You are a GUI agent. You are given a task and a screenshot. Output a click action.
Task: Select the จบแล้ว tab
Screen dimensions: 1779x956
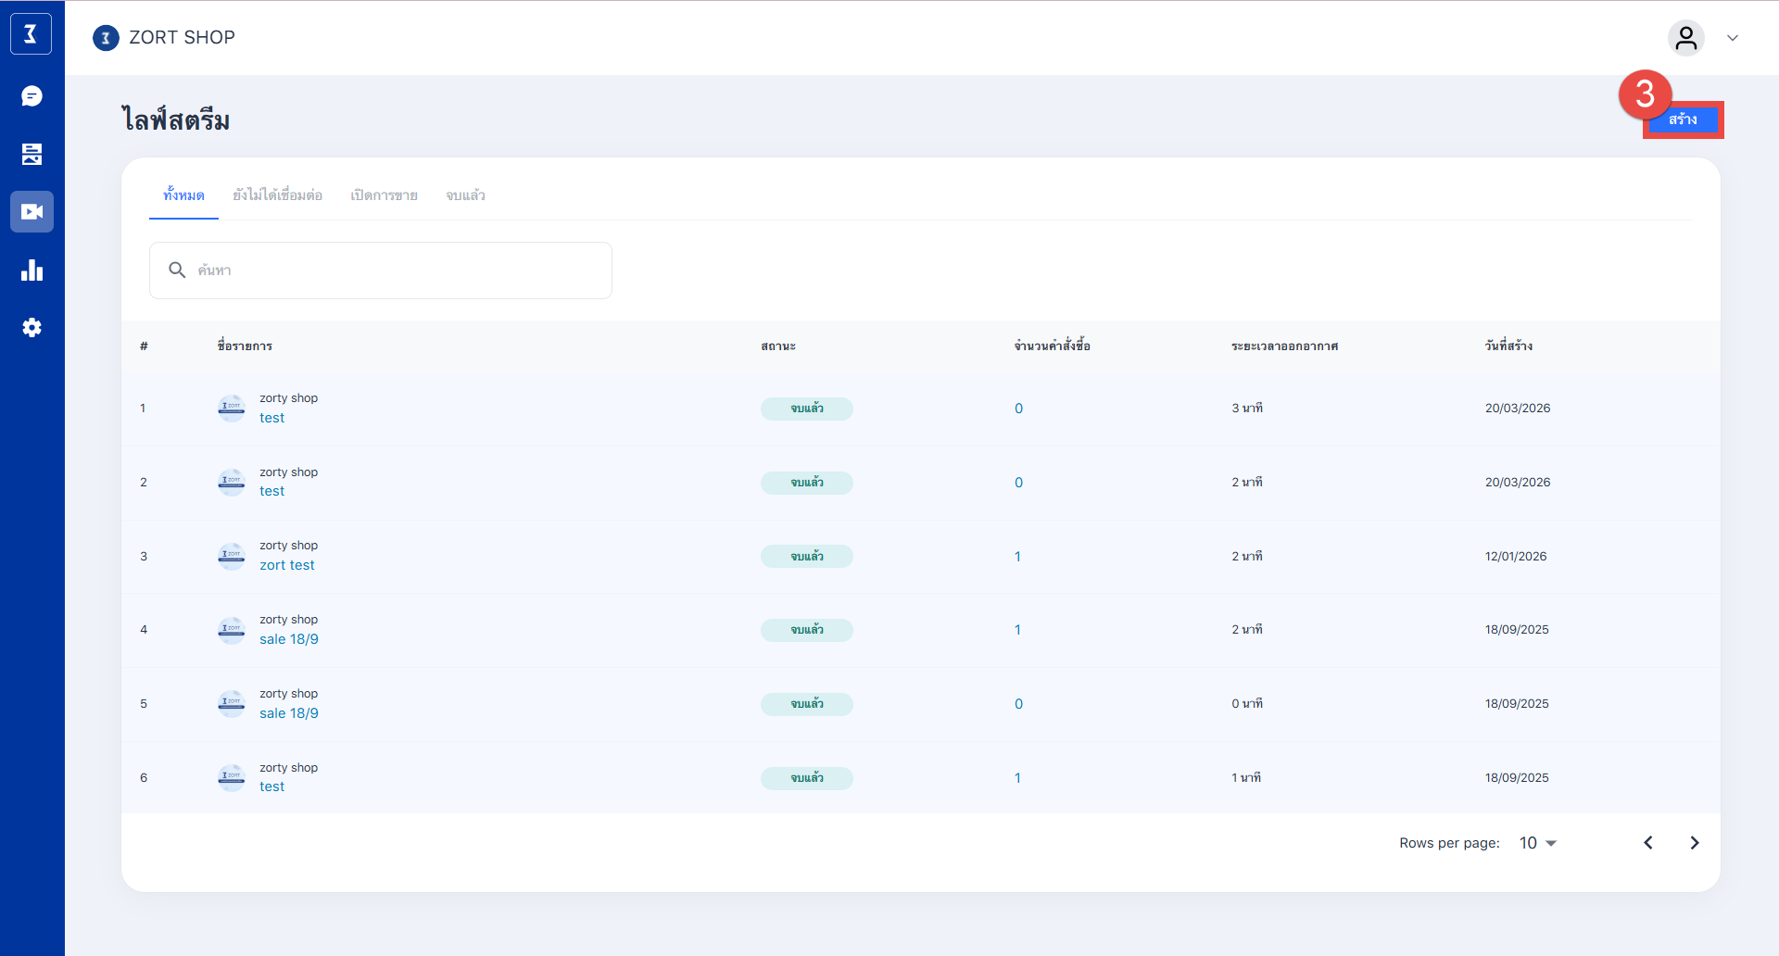click(465, 195)
